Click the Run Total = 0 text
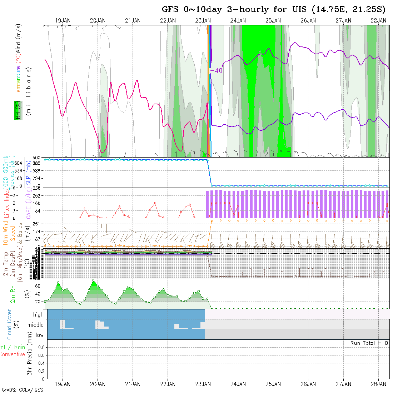 pyautogui.click(x=369, y=343)
